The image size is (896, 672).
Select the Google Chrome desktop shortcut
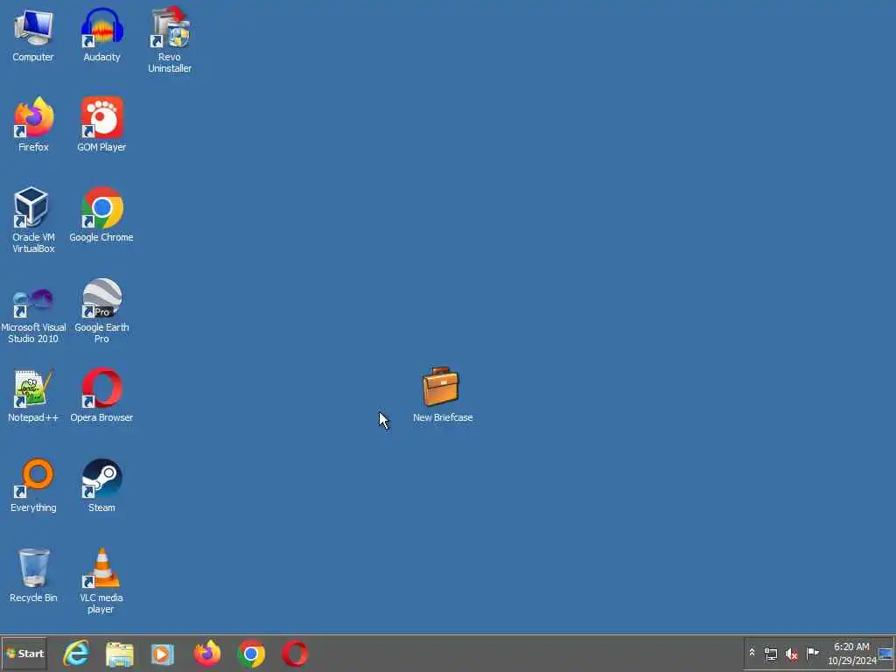click(x=101, y=215)
